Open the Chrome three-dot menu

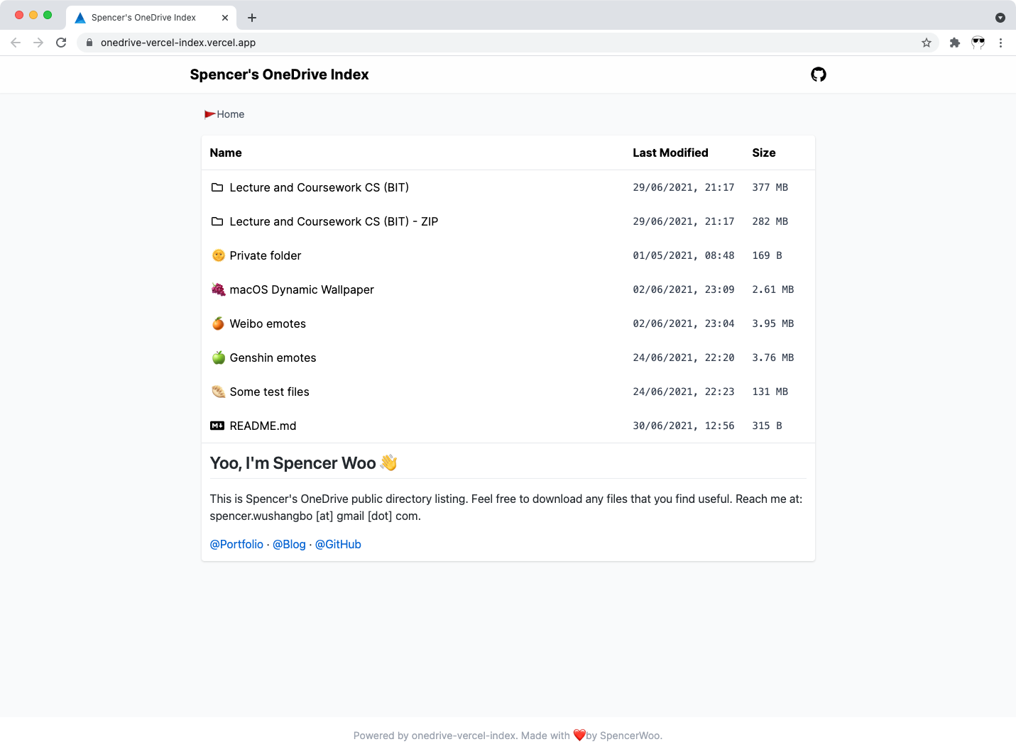1000,43
